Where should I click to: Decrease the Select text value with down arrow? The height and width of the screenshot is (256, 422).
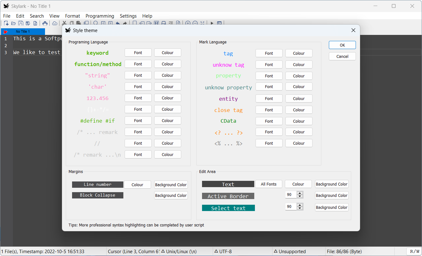(300, 209)
